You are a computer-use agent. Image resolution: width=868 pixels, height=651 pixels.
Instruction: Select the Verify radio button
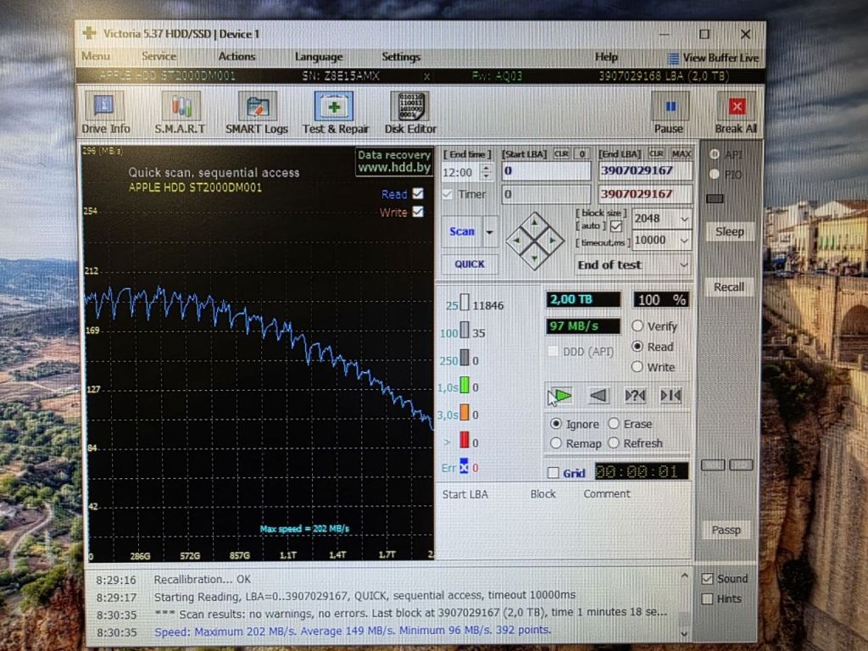(637, 326)
